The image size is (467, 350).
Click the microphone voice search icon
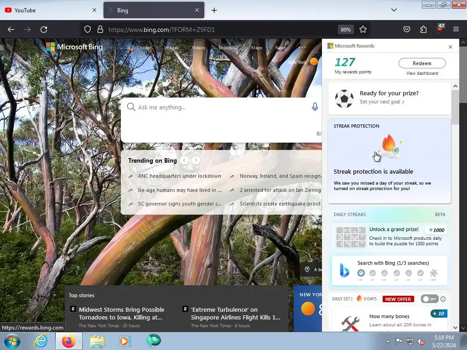pos(315,107)
